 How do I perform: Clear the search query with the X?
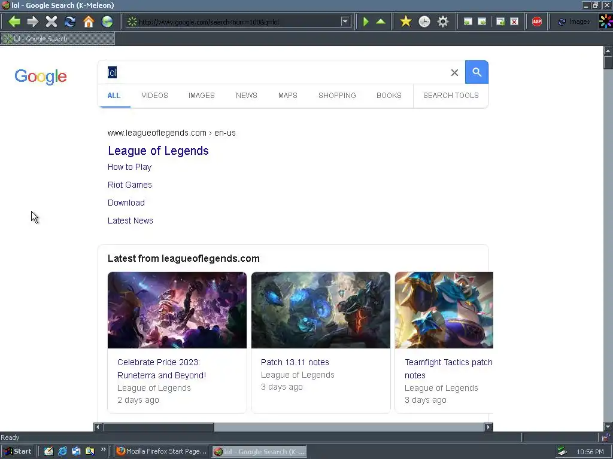pyautogui.click(x=454, y=72)
